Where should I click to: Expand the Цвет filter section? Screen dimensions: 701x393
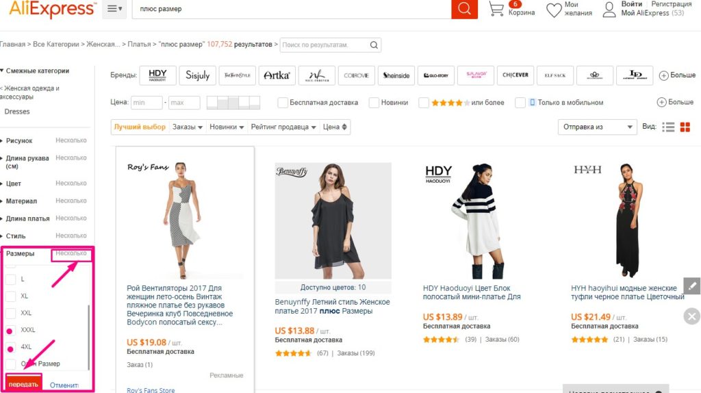pos(14,183)
